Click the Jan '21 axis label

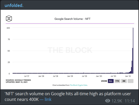tap(128, 76)
